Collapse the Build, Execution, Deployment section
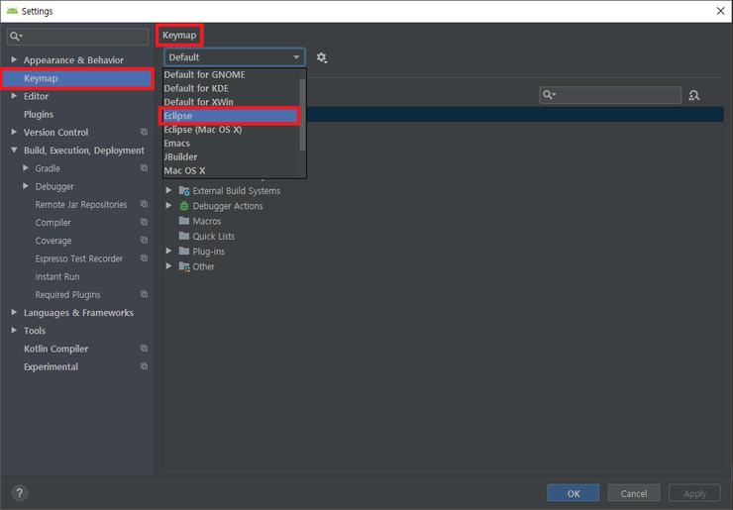The image size is (733, 510). coord(14,151)
